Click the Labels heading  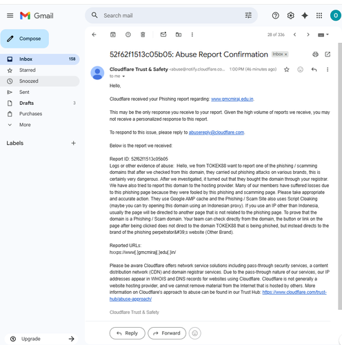pyautogui.click(x=15, y=143)
